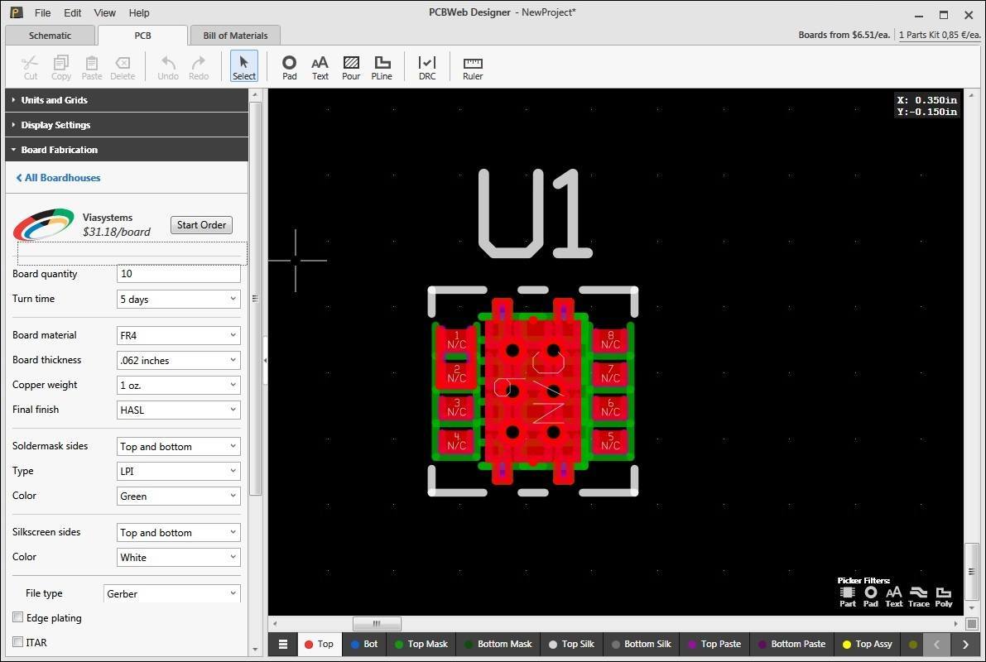986x662 pixels.
Task: Check the ITAR option
Action: pos(17,642)
